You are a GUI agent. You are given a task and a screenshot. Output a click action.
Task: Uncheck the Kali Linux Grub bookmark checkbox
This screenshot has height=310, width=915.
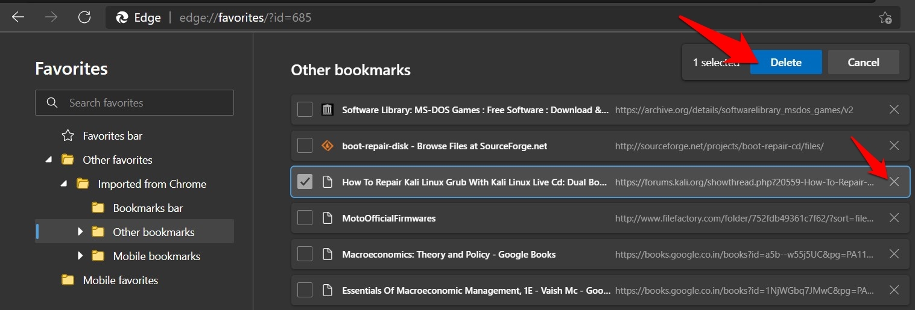pyautogui.click(x=305, y=182)
